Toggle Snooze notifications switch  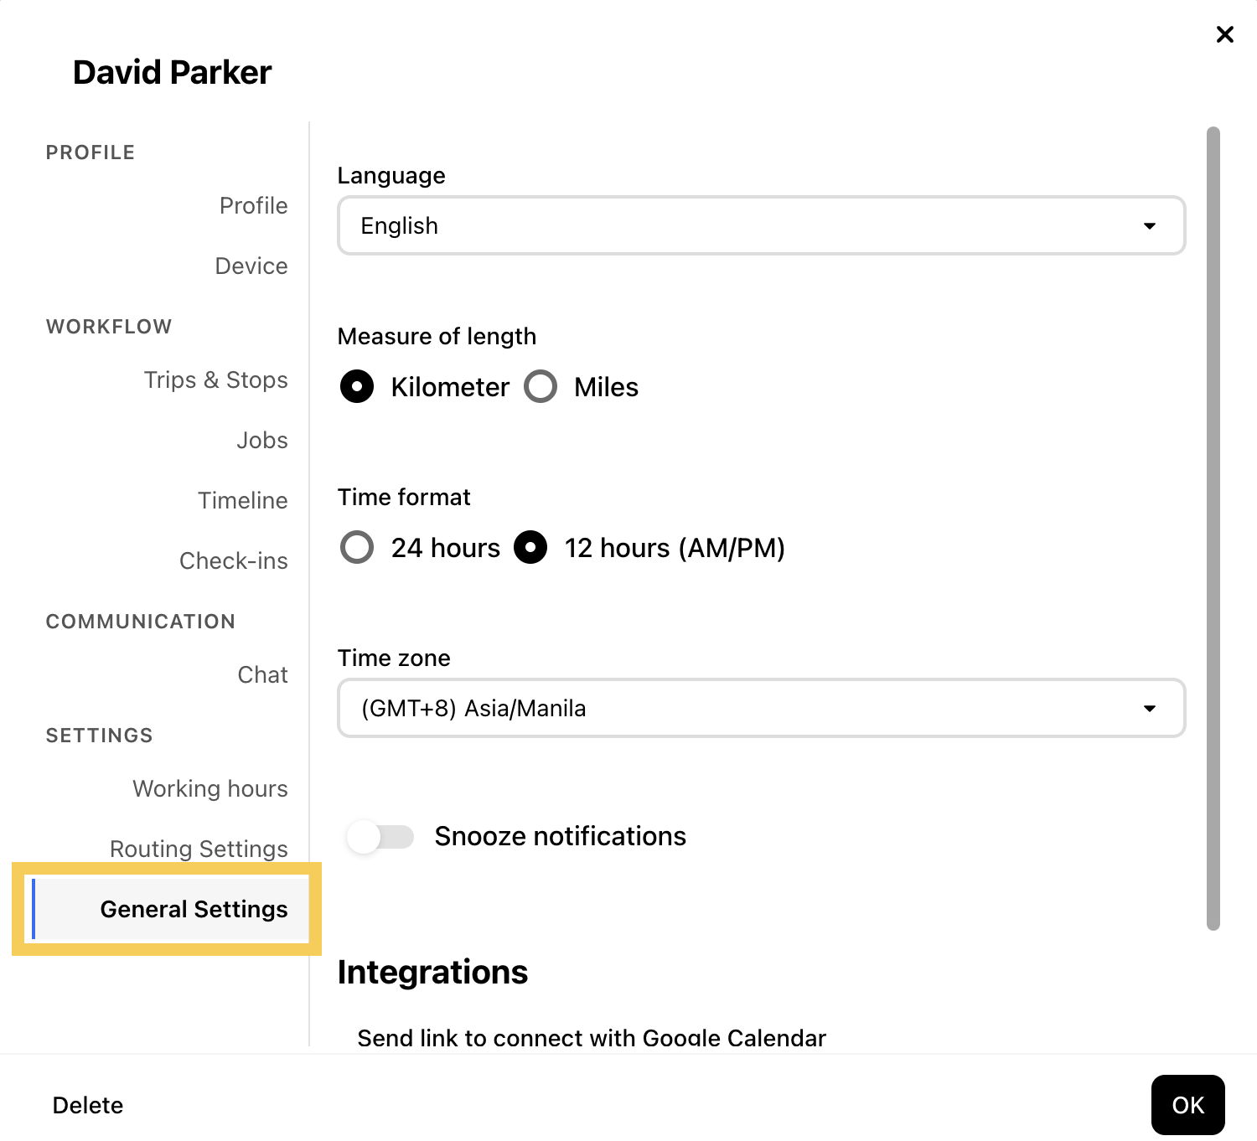[380, 836]
